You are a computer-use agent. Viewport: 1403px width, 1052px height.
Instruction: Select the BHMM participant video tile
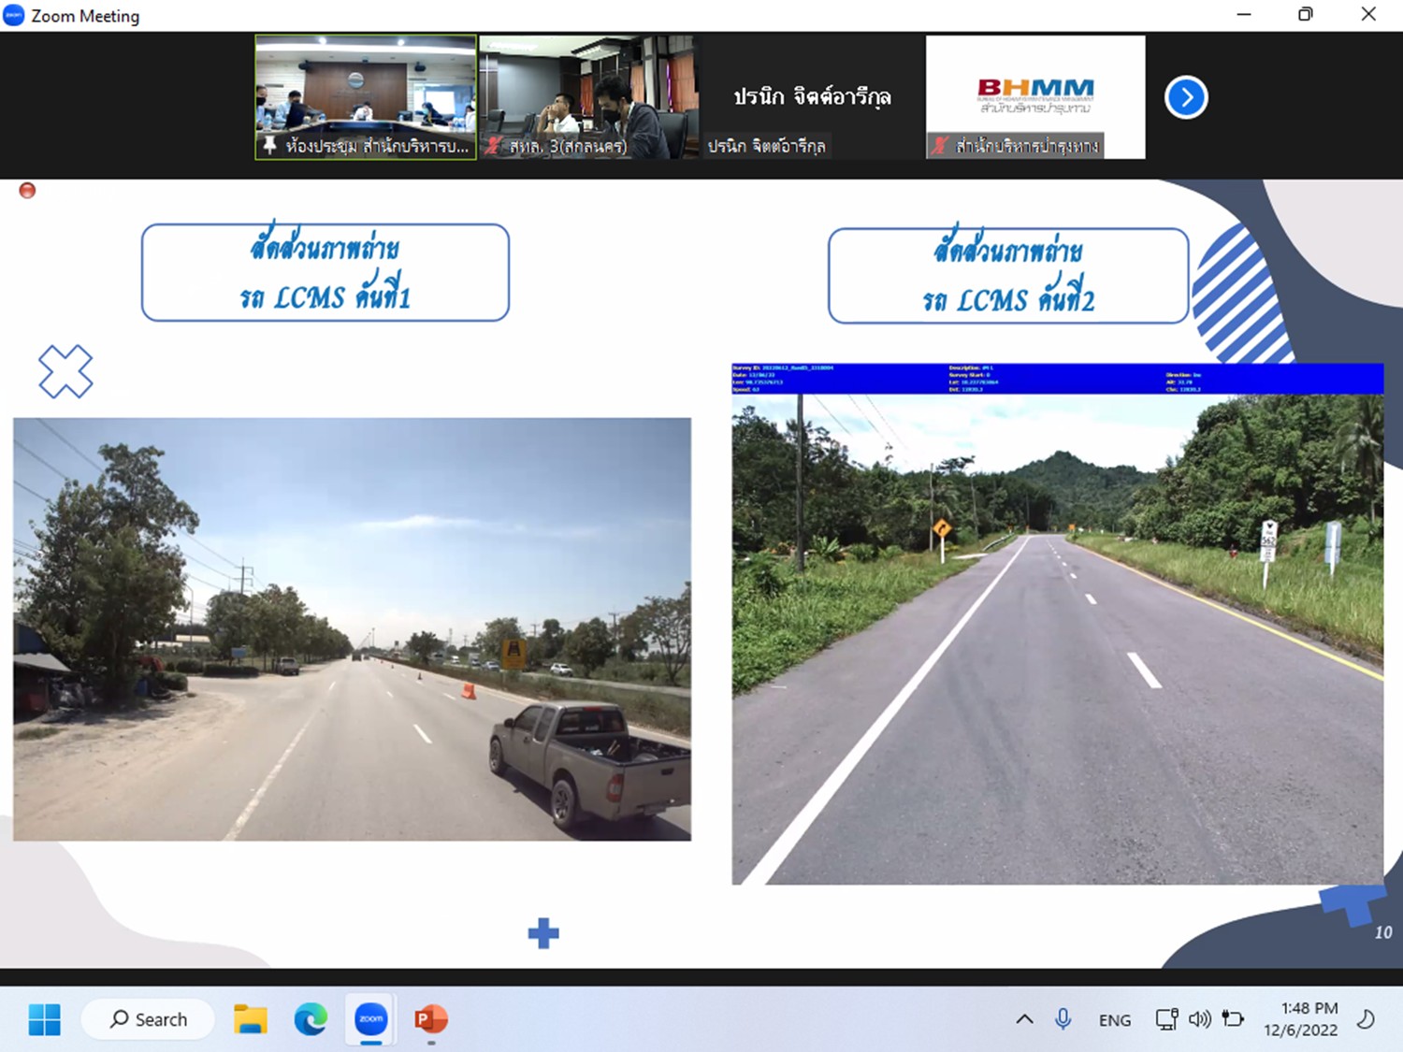tap(1034, 97)
